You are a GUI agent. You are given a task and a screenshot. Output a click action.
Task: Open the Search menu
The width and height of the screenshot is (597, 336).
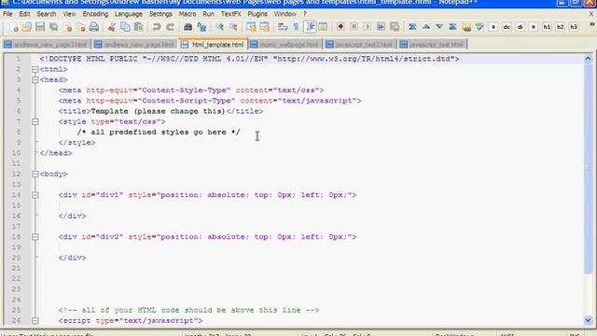tap(47, 14)
